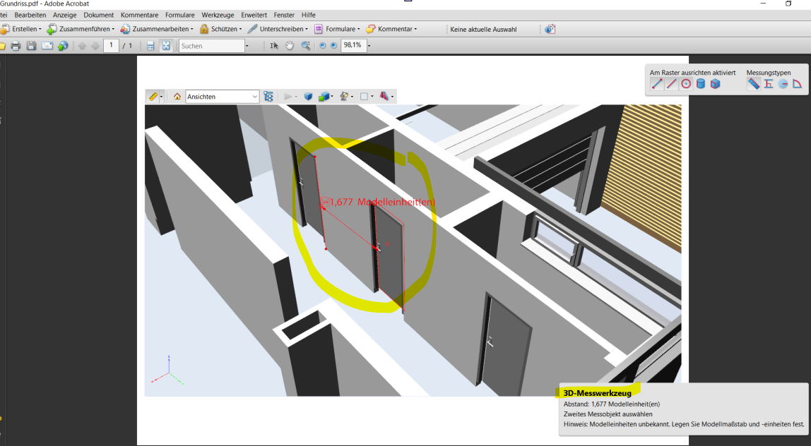811x446 pixels.
Task: Select the radius measurement type
Action: 783,84
